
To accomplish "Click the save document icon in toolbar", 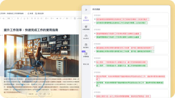I will click(x=75, y=18).
